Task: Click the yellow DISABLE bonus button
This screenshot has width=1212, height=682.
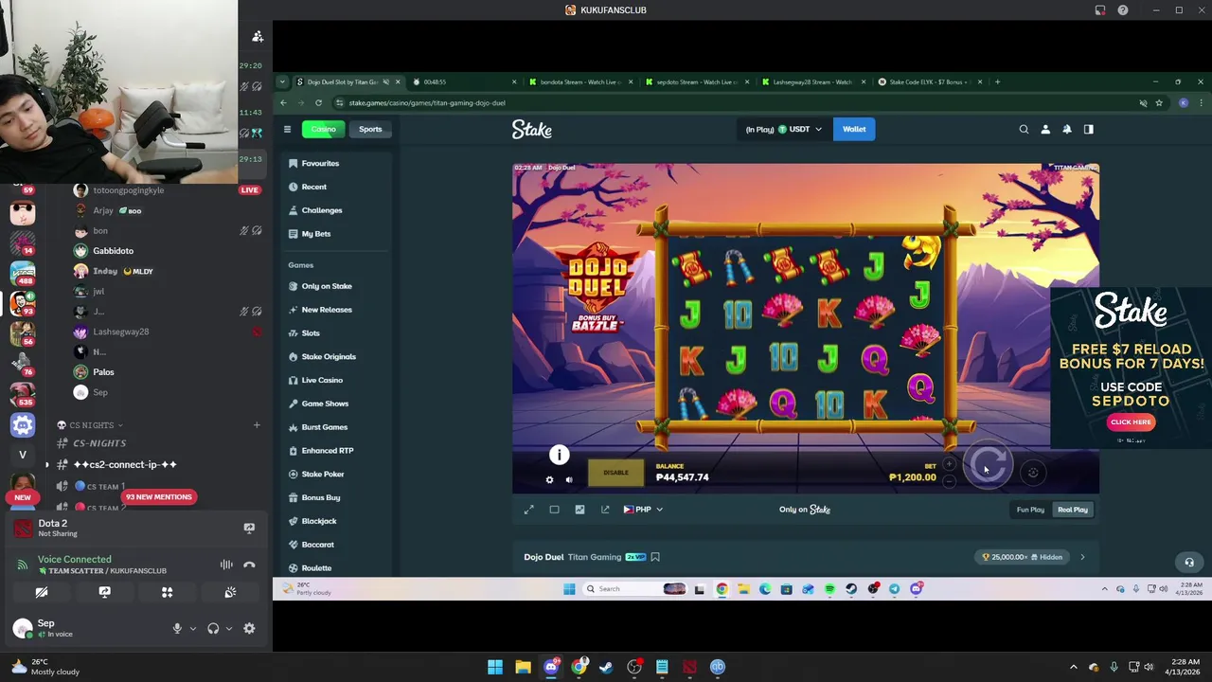Action: [x=615, y=473]
